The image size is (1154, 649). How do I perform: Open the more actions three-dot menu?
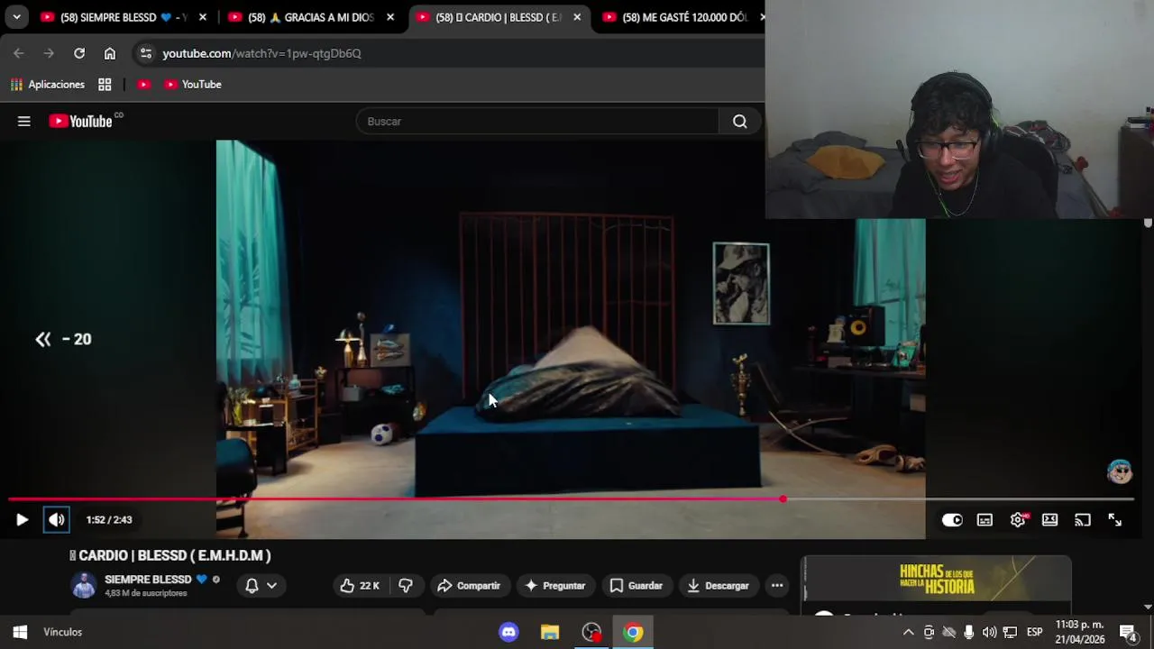(777, 586)
